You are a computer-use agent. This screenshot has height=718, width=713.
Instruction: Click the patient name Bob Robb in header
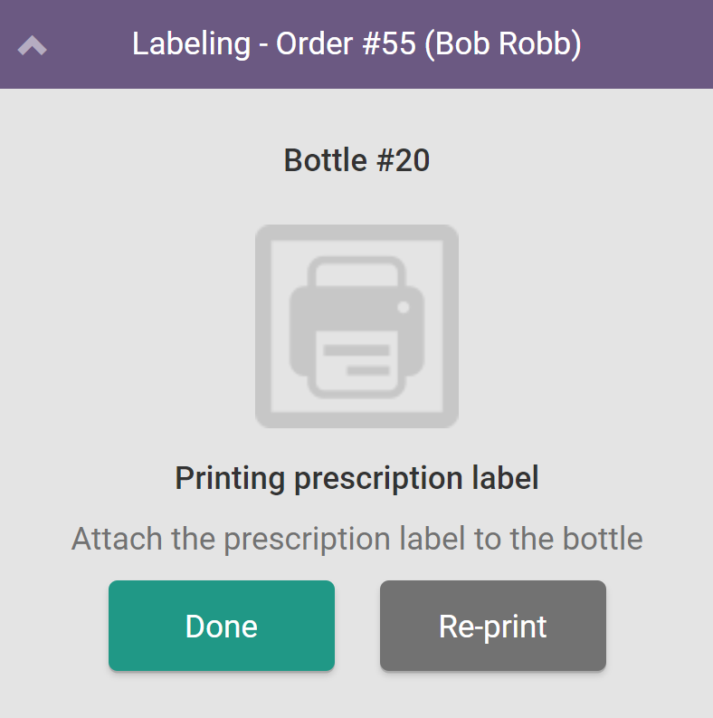(502, 44)
